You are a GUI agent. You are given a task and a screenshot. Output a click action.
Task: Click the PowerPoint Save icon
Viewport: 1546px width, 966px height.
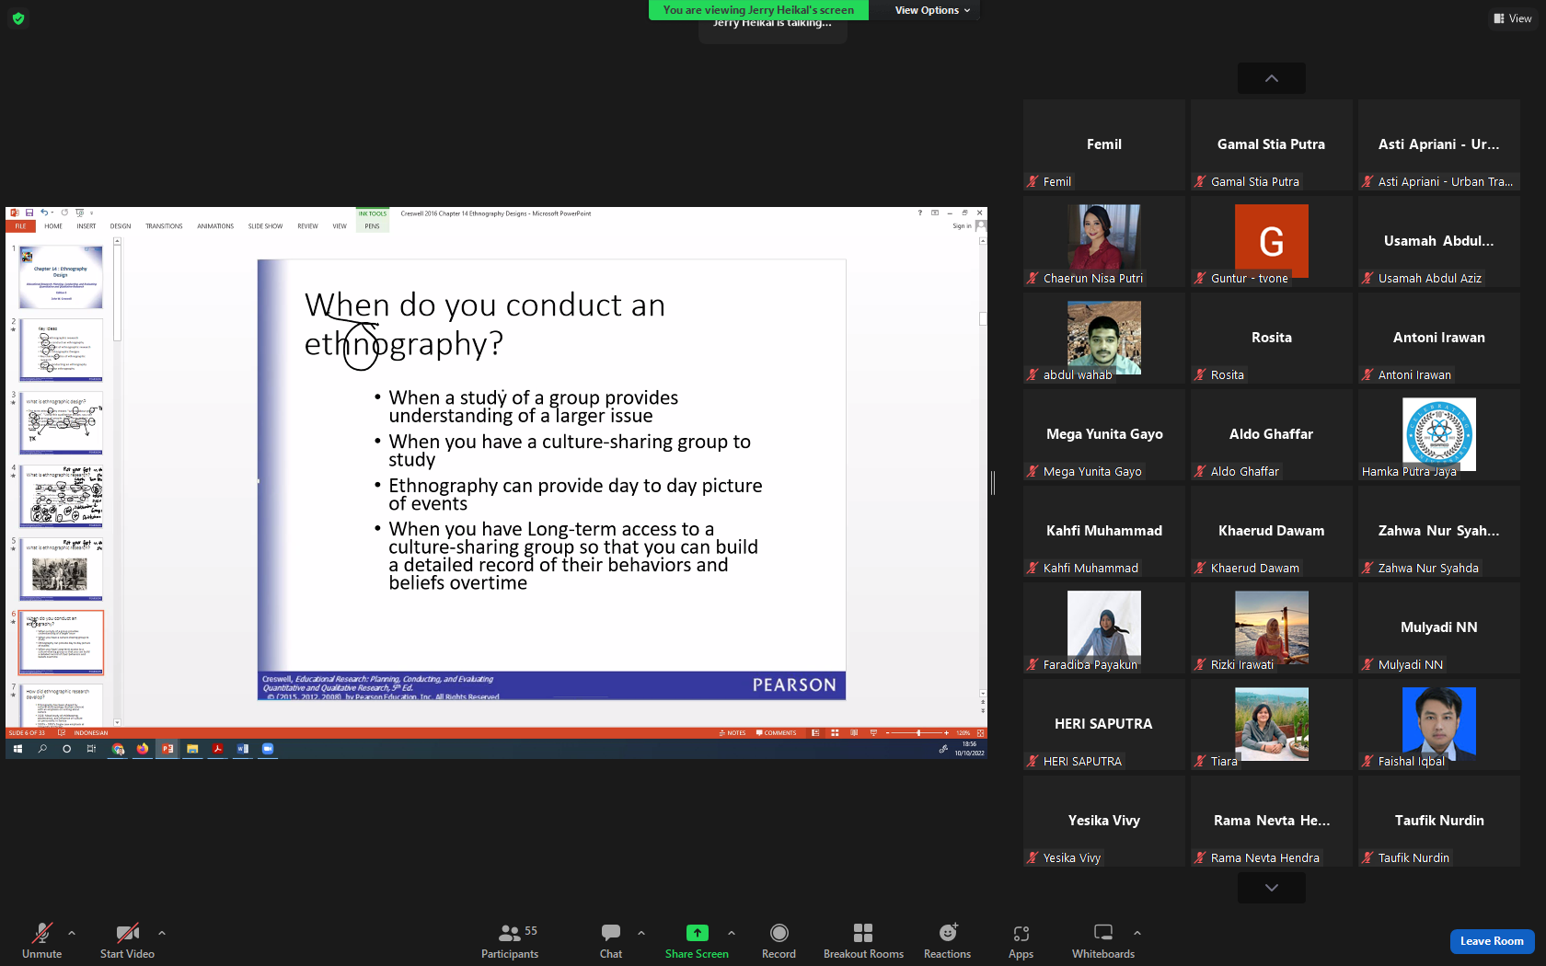pos(29,213)
